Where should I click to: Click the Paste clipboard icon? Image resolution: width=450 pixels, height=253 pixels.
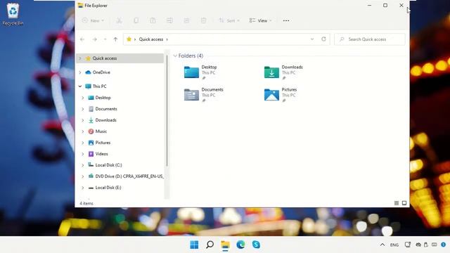click(x=153, y=20)
